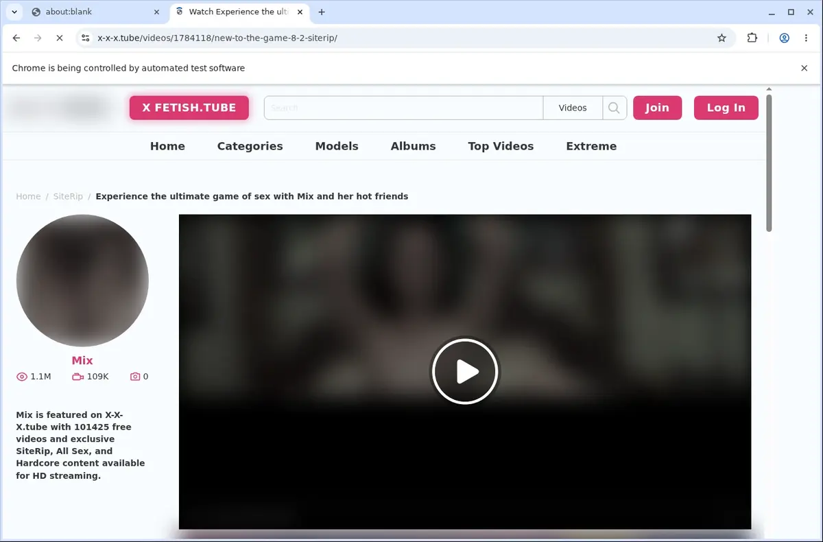The height and width of the screenshot is (542, 823).
Task: Click the Log In button
Action: click(726, 108)
